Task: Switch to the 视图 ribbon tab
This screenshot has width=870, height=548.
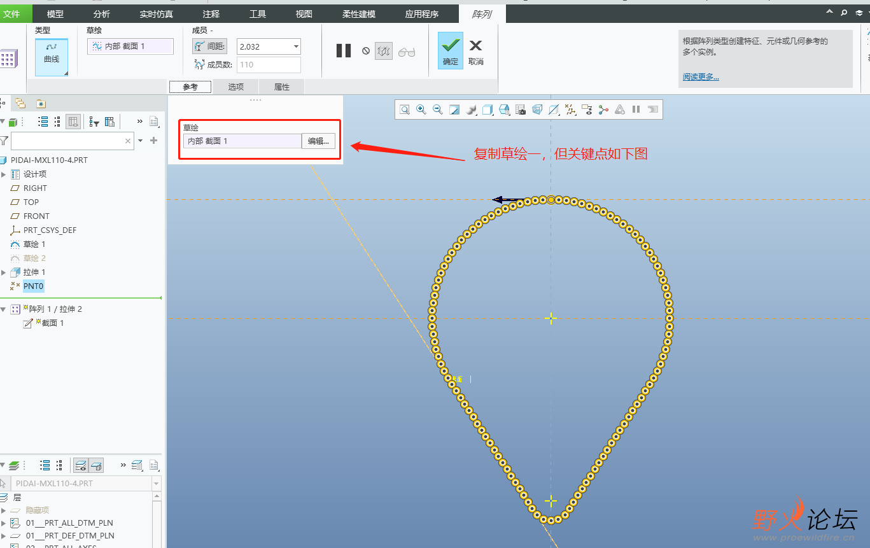Action: coord(304,14)
